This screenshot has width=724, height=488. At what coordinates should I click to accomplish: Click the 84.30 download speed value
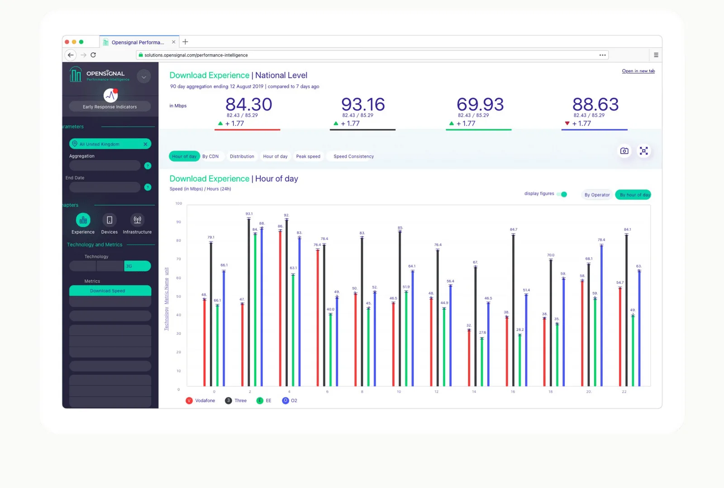(248, 104)
